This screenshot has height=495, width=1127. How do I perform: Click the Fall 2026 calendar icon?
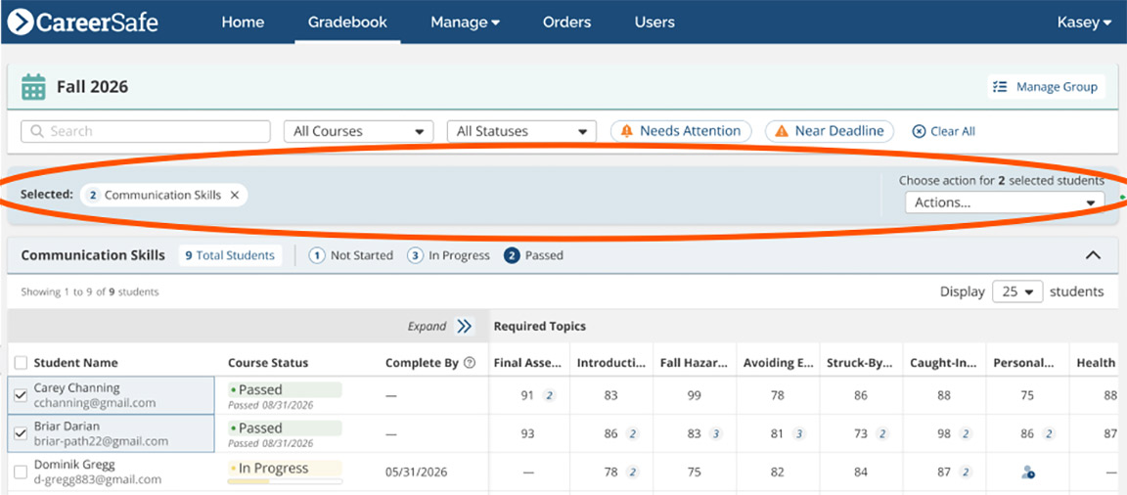point(33,87)
